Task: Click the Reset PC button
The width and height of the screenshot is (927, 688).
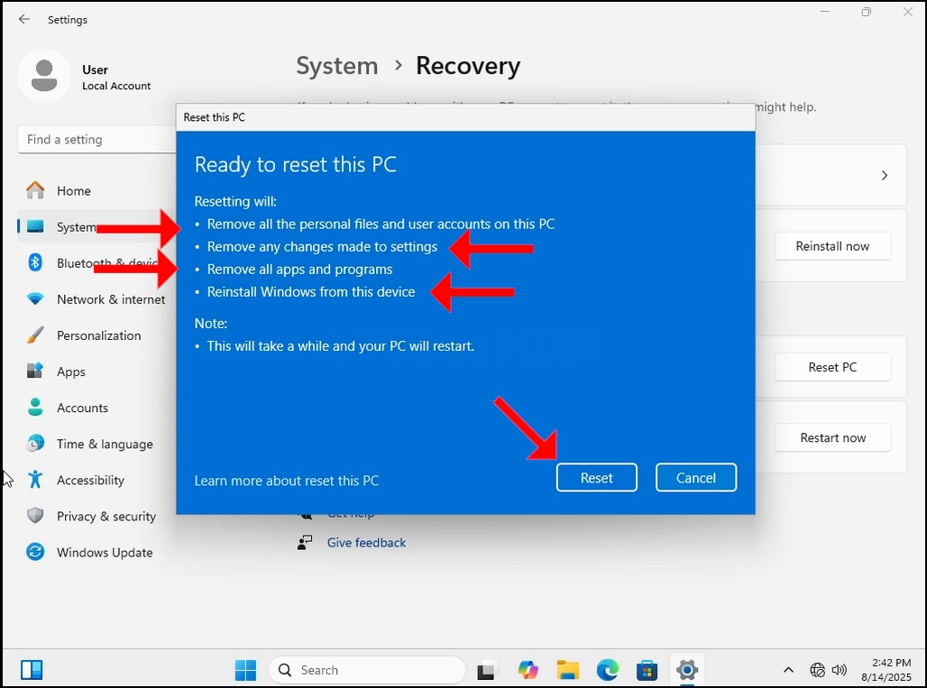Action: tap(832, 367)
